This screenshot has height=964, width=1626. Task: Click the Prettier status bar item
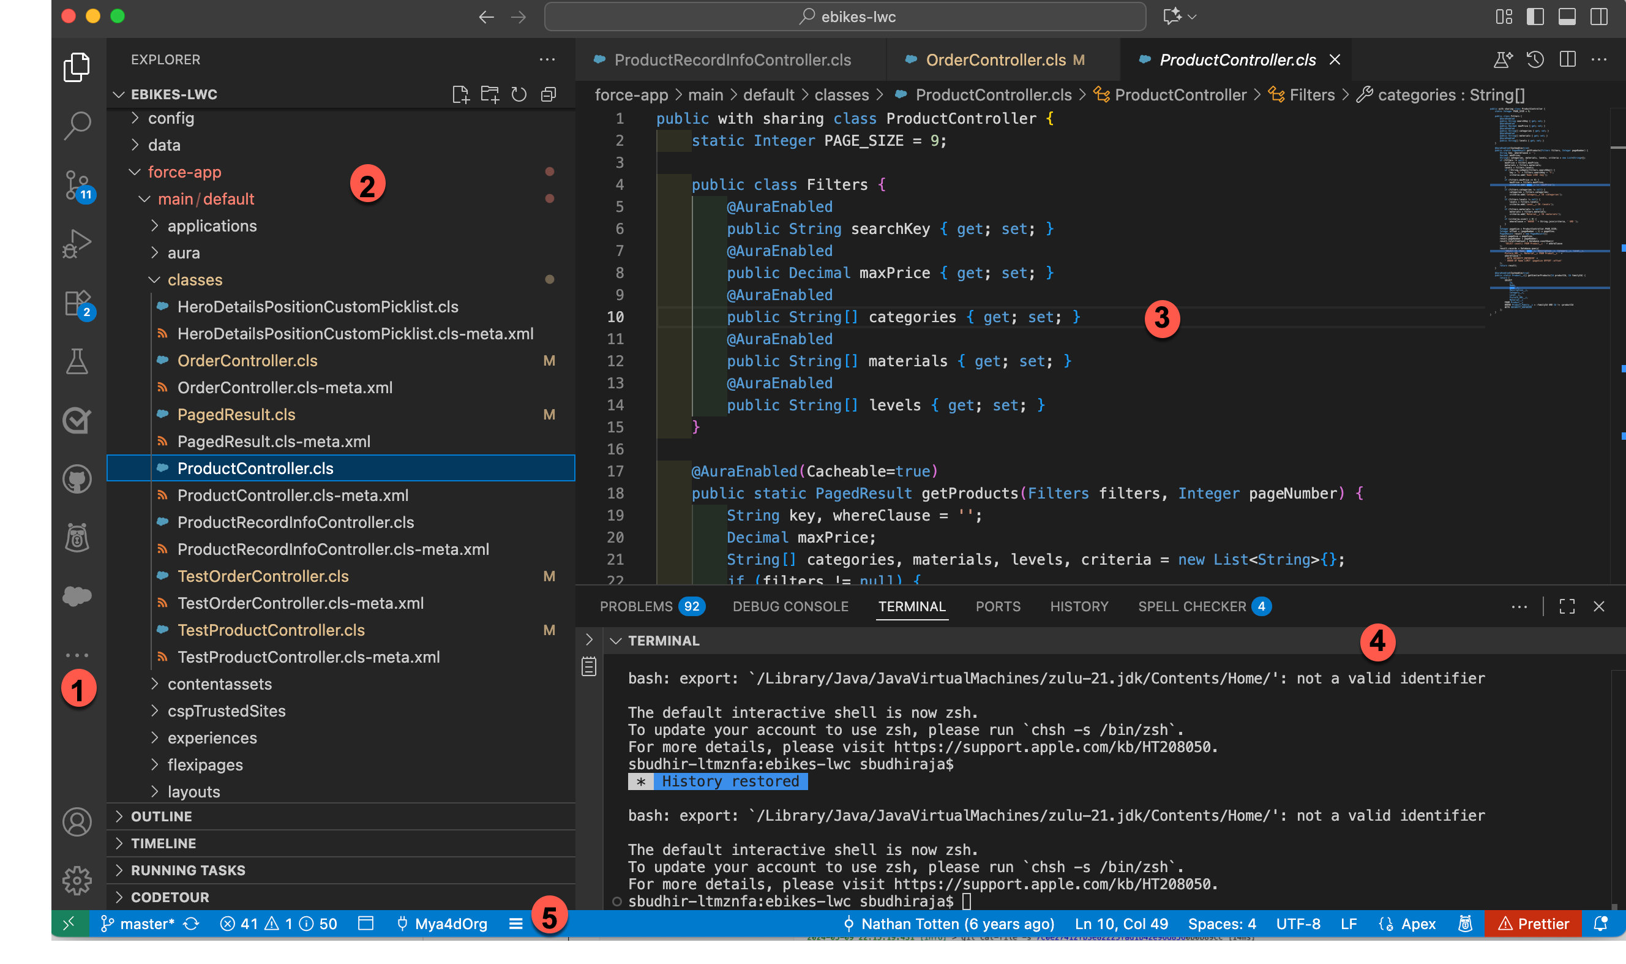click(x=1532, y=924)
